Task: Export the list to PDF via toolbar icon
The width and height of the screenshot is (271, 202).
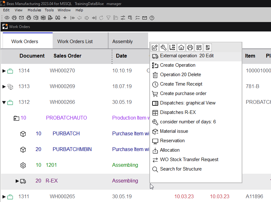Action: tap(50, 18)
